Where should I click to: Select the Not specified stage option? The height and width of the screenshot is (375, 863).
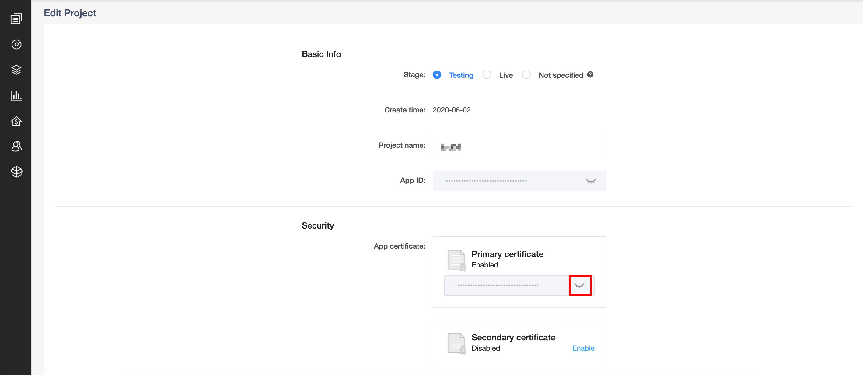(x=526, y=75)
